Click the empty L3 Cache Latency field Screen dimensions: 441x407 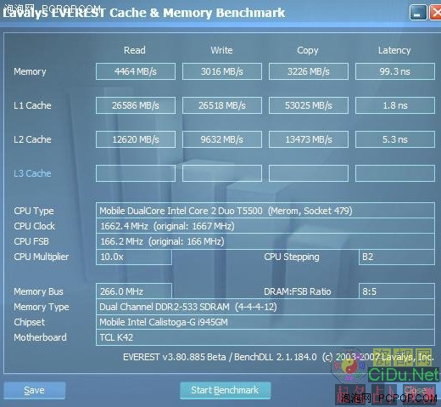[395, 173]
